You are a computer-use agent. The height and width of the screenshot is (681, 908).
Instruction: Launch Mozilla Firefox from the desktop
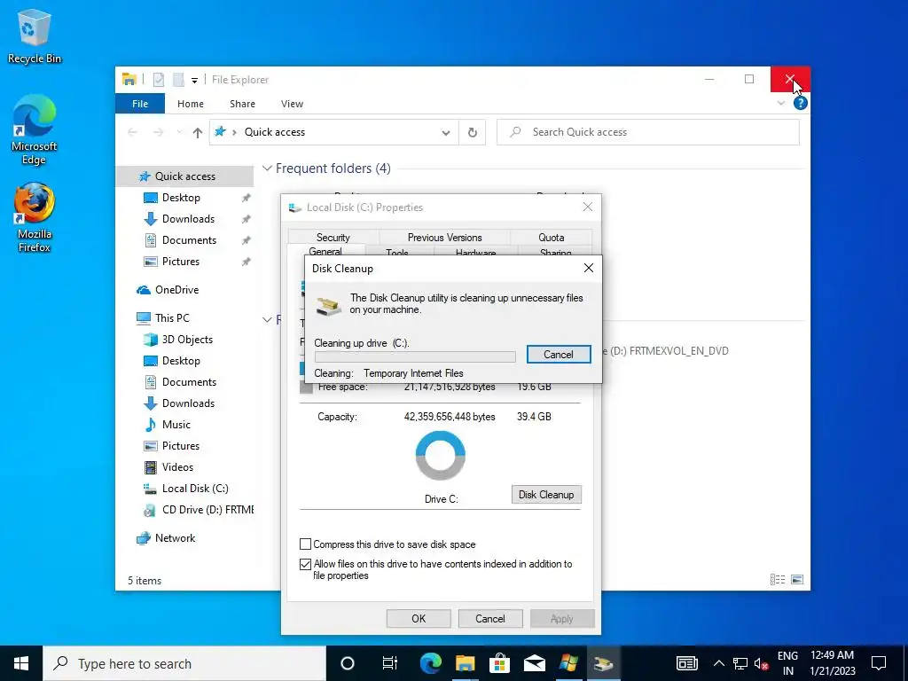pyautogui.click(x=34, y=218)
